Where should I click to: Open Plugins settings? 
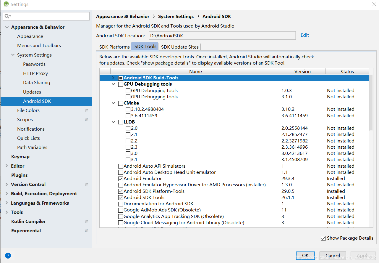tap(20, 175)
